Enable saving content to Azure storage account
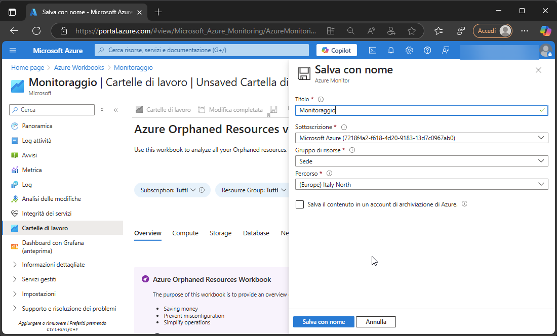557x336 pixels. 300,204
